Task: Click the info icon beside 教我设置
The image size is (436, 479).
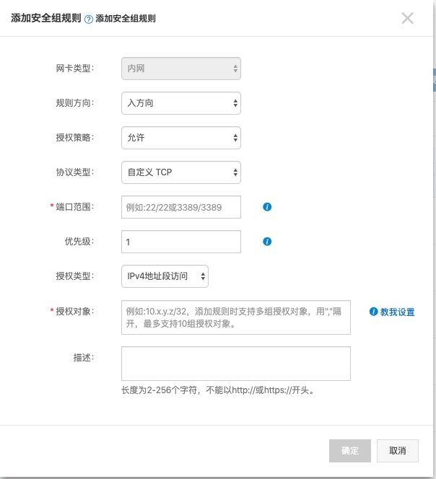Action: pos(373,312)
